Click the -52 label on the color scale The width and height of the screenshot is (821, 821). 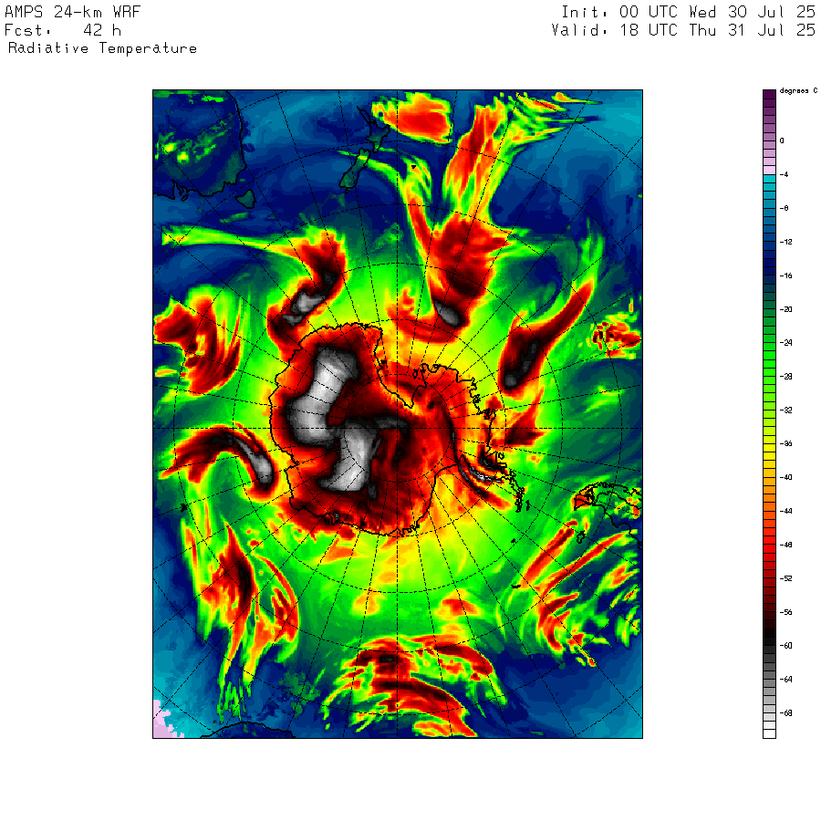[786, 578]
